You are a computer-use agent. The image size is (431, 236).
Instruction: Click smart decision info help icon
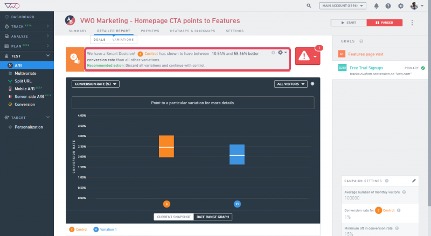(273, 53)
